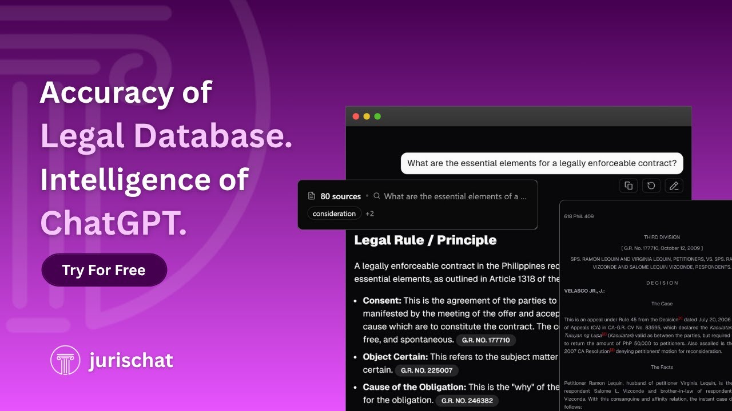Click the Try For Free button
The height and width of the screenshot is (411, 732).
(x=104, y=270)
